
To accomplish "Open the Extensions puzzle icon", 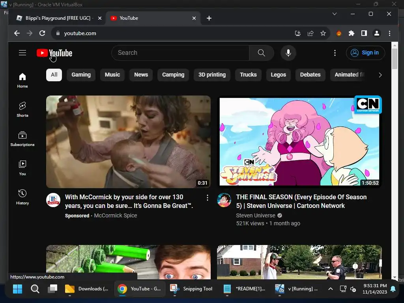I will [x=352, y=33].
